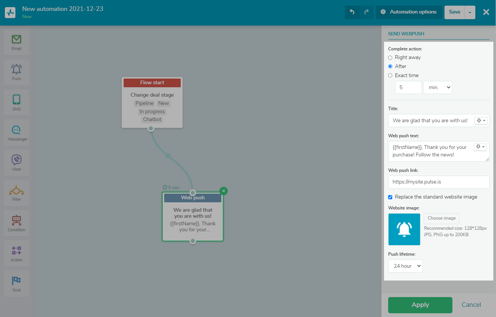This screenshot has width=496, height=317.
Task: Select the Exact time radio option
Action: [390, 75]
